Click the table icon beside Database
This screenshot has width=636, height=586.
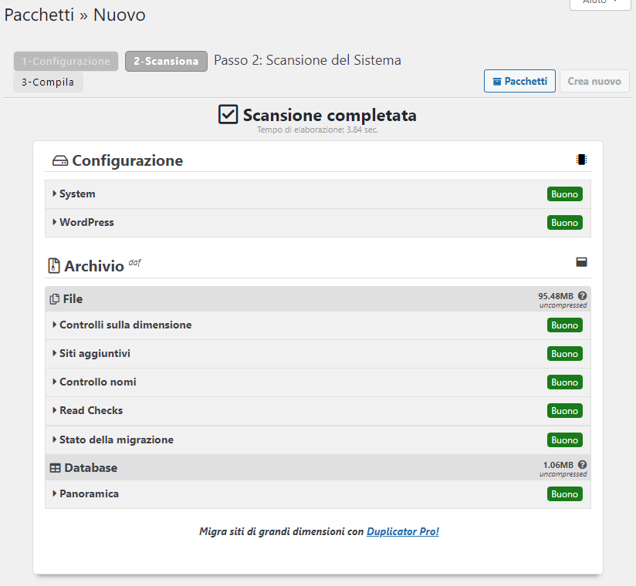(x=56, y=468)
